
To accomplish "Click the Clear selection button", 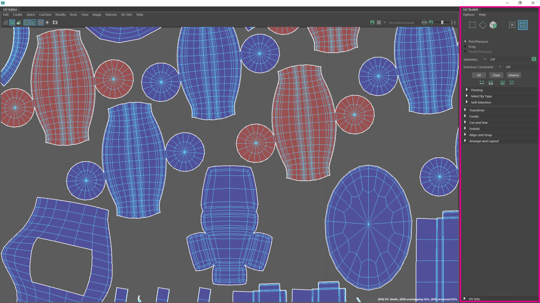I will click(496, 75).
